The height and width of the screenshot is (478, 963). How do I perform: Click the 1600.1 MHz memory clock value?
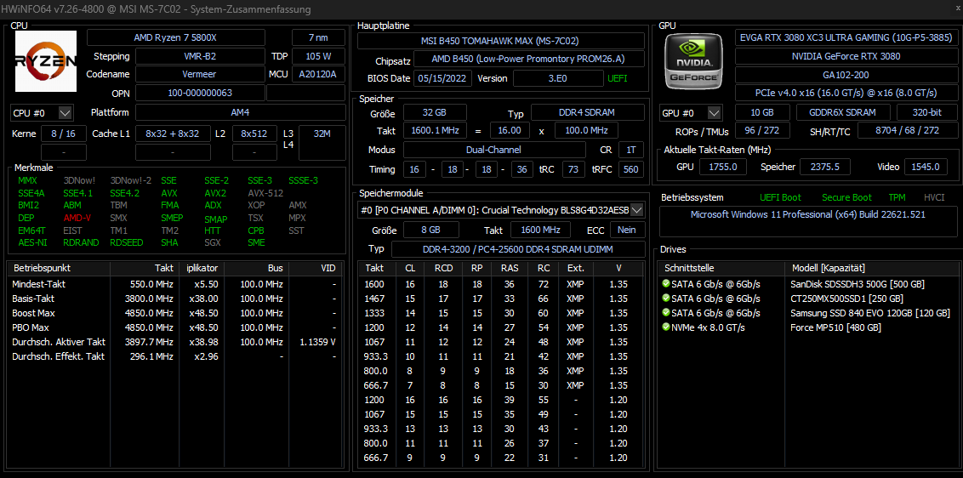click(x=434, y=131)
